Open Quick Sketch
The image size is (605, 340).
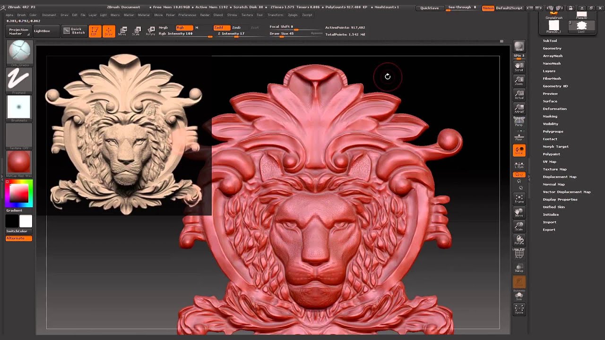pos(74,31)
